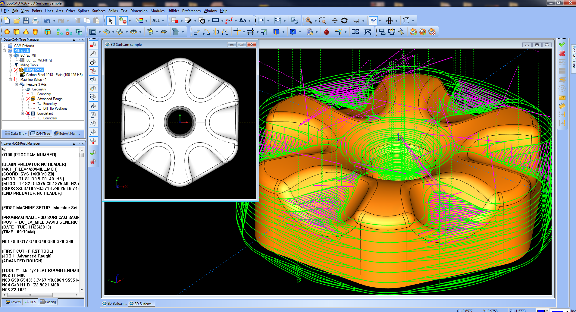Screen dimensions: 576x312
Task: Collapse the Milling Job tree node
Action: pos(5,51)
